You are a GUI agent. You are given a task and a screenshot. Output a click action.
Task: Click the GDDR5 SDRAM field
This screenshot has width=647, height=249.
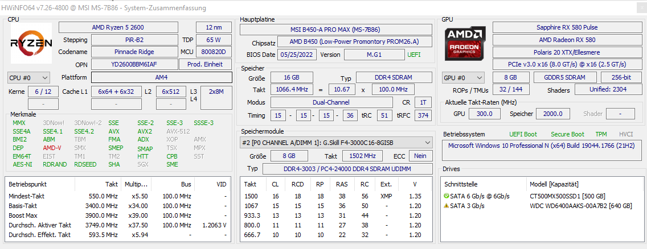point(565,78)
